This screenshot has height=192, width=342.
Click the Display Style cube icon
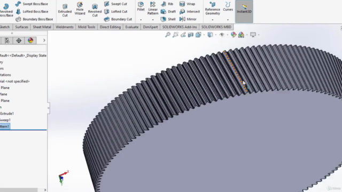pyautogui.click(x=210, y=35)
